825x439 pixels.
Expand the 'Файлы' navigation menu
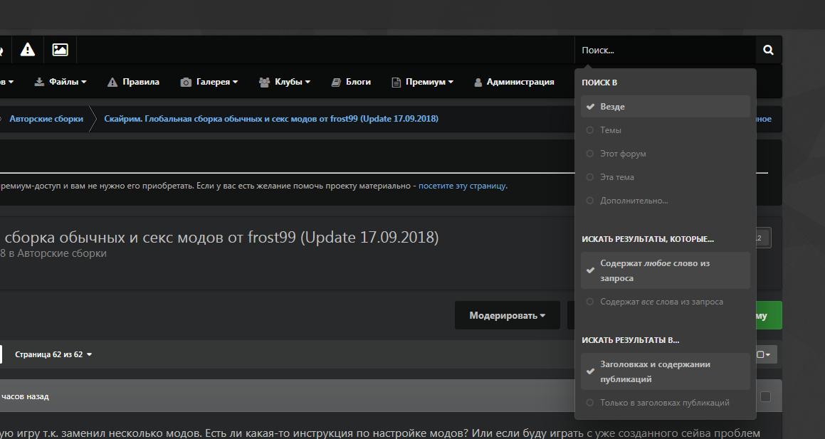pos(61,82)
